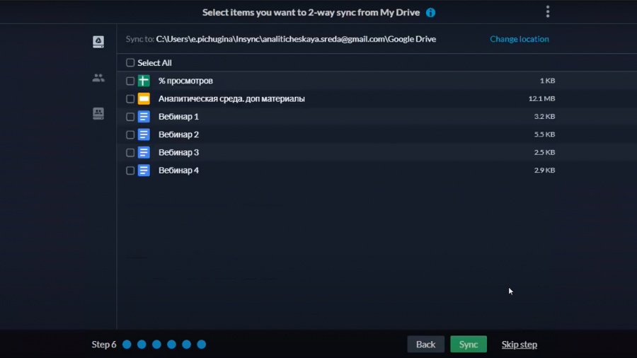Click the Change location link
Viewport: 637px width, 358px height.
coord(520,39)
